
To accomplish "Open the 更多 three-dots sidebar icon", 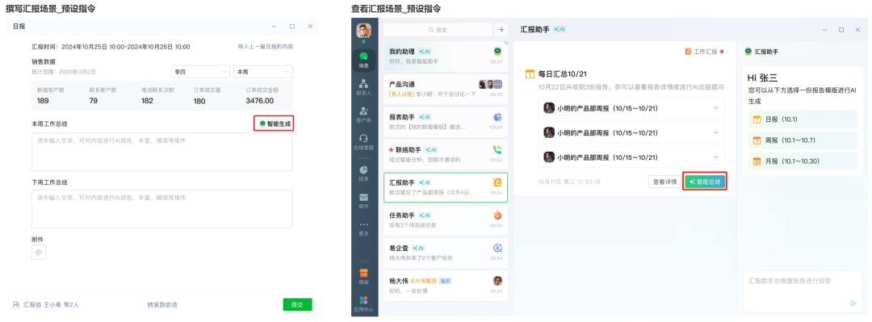I will tap(363, 228).
